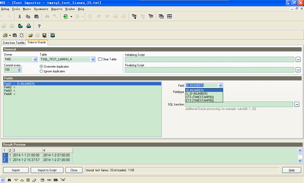Image resolution: width=304 pixels, height=183 pixels.
Task: Click the browse button for SQL function
Action: coord(297,104)
